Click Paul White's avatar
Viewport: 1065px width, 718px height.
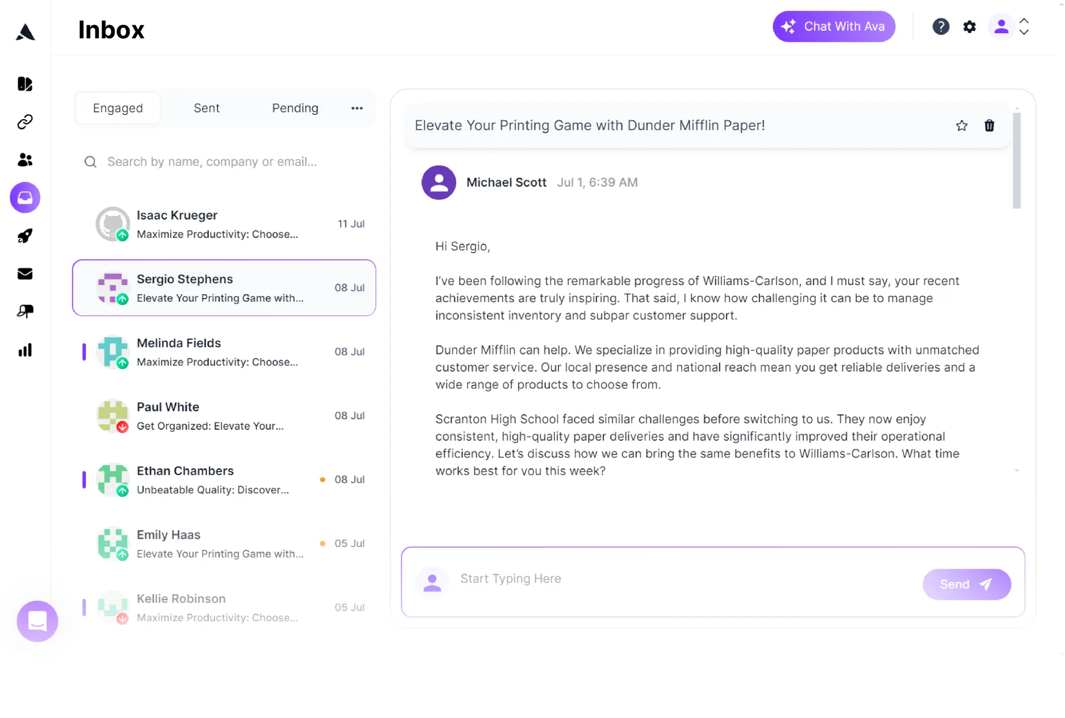pos(113,415)
